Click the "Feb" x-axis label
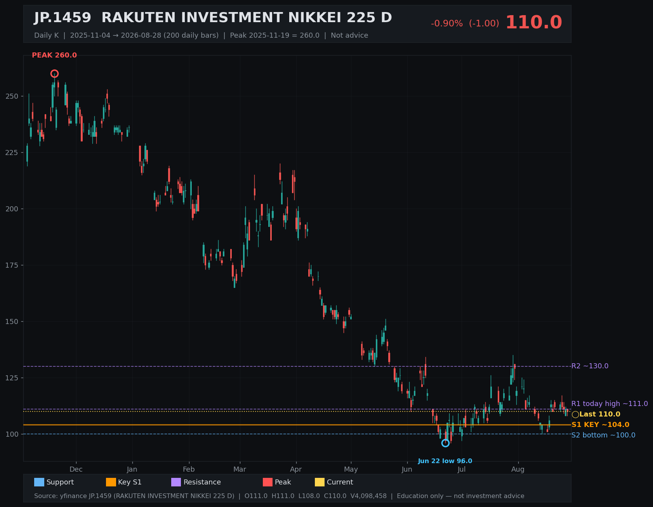Viewport: 653px width, 507px height. click(x=189, y=469)
